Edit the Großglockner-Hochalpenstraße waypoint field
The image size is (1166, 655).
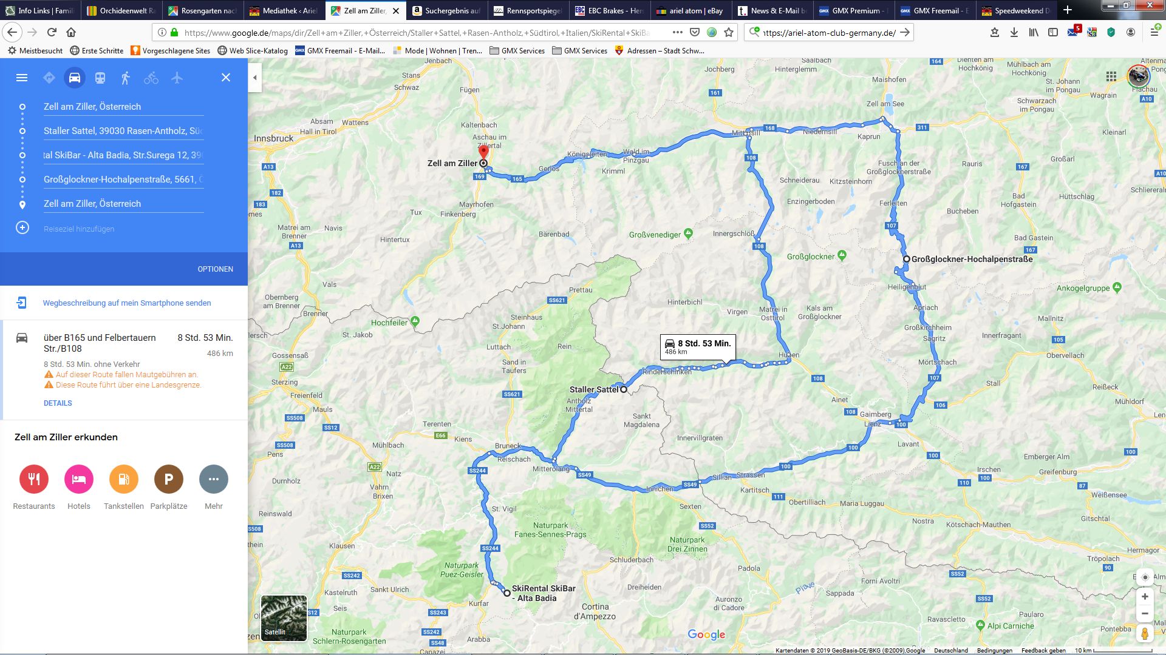123,180
